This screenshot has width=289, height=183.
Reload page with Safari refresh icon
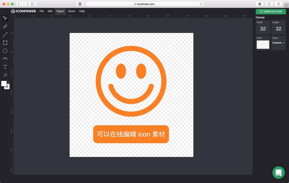pos(201,4)
